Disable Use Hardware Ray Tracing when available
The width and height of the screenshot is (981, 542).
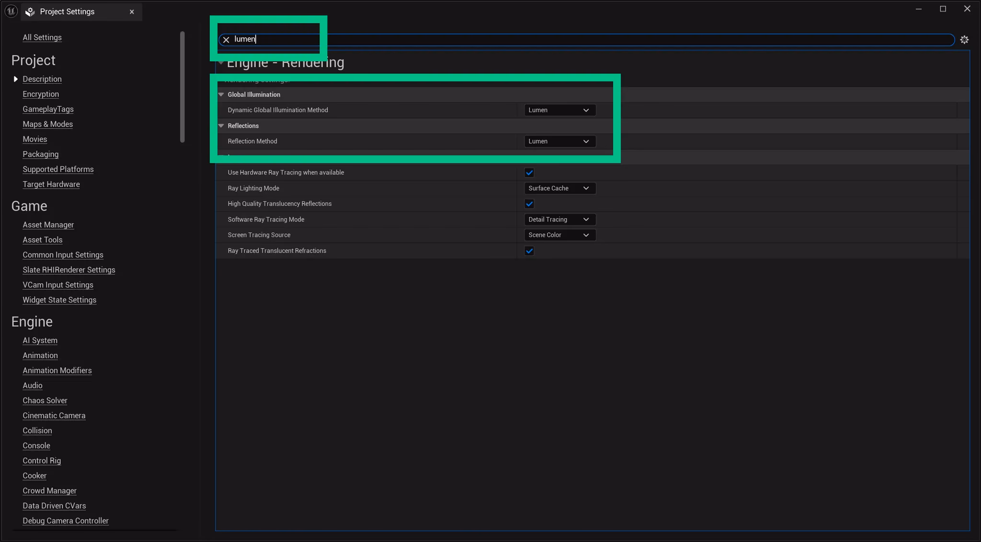[529, 172]
